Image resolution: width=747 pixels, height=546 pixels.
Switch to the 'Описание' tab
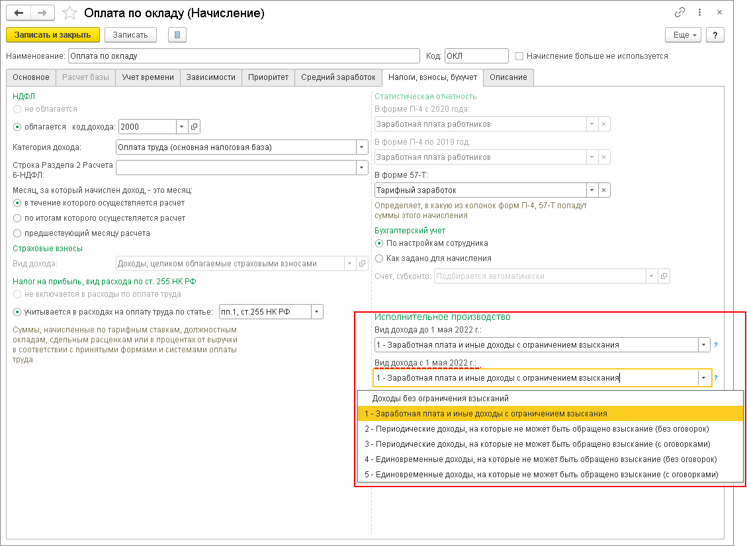click(508, 77)
